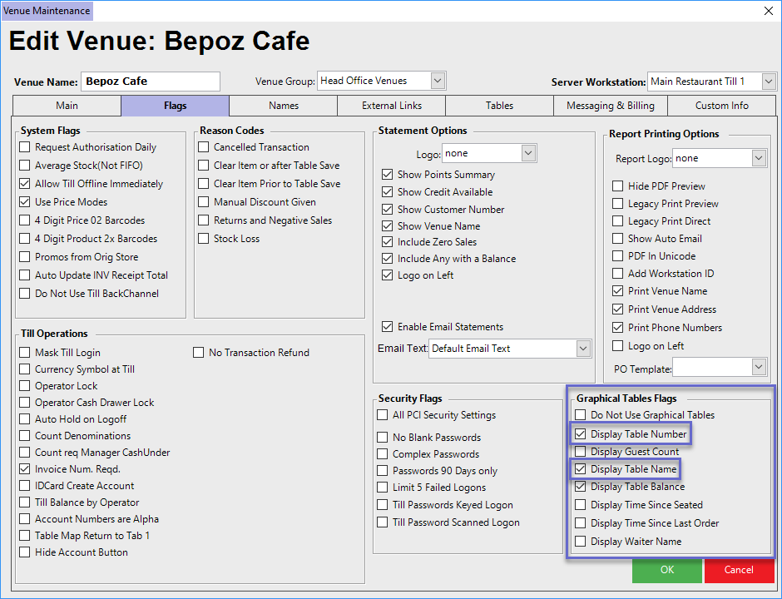This screenshot has width=782, height=599.
Task: Enable No Transaction Refund checkbox
Action: [x=199, y=353]
